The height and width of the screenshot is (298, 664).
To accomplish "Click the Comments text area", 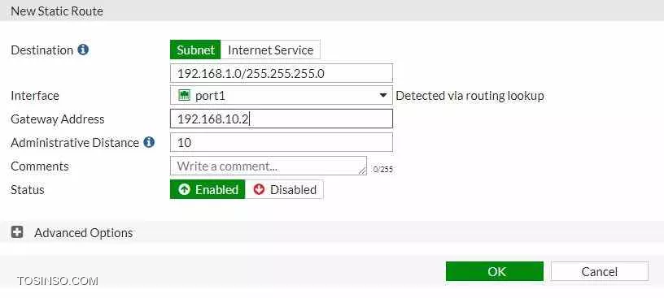I will (269, 166).
